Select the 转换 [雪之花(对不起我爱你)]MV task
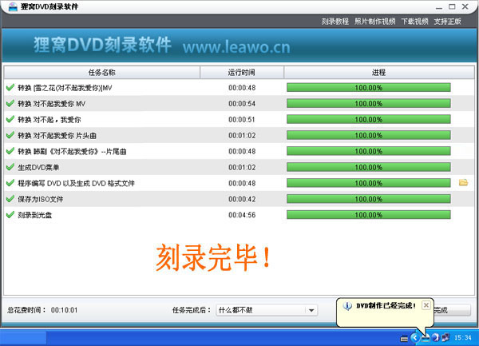Viewport: 479px width, 346px height. 65,88
